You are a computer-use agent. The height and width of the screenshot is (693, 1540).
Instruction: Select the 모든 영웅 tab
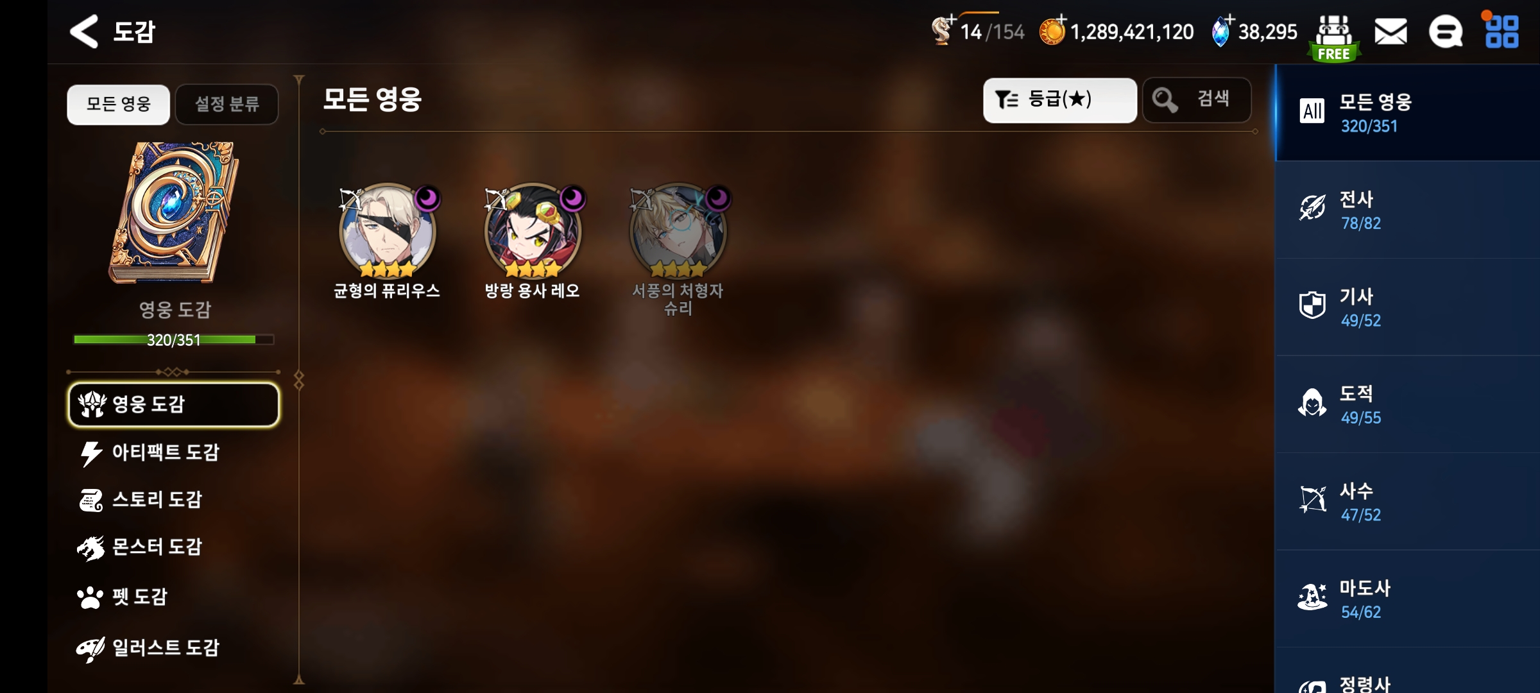119,104
